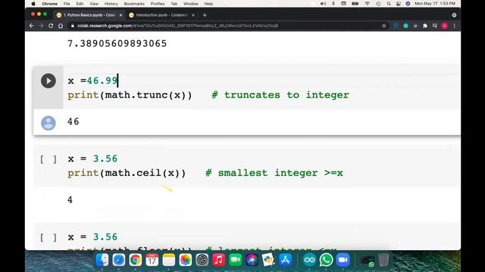The height and width of the screenshot is (272, 485).
Task: Click the output value 4
Action: [x=70, y=199]
